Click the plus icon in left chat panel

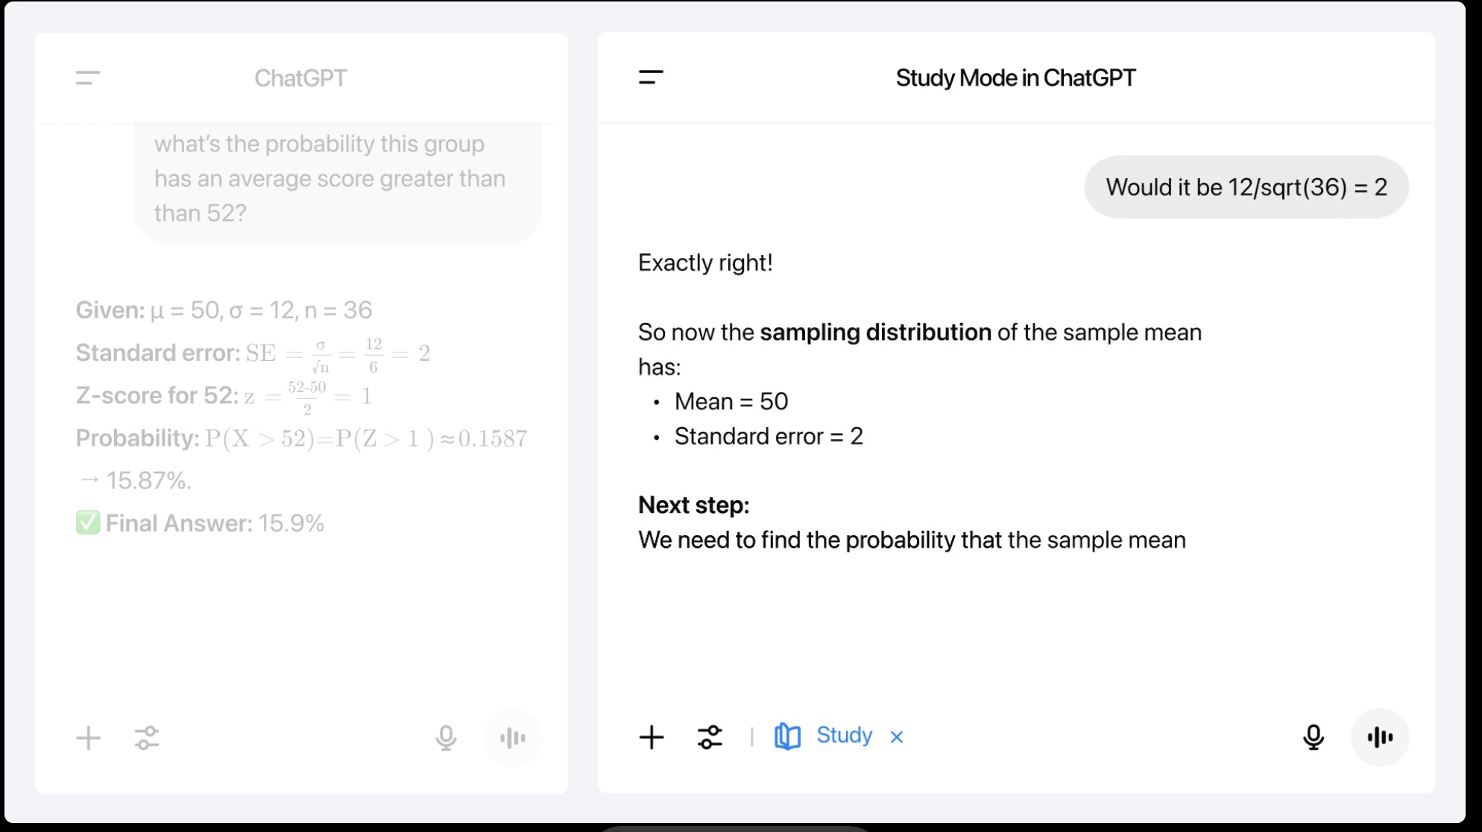tap(89, 738)
